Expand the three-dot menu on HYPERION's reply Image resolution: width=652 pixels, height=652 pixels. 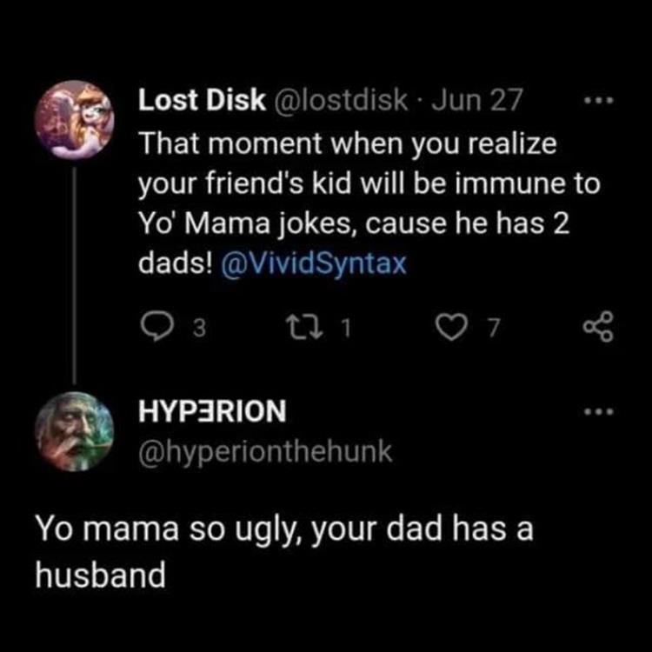[599, 409]
